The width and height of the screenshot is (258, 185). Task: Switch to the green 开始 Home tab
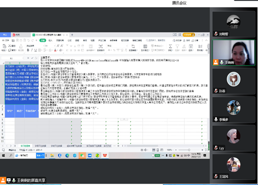pos(43,40)
